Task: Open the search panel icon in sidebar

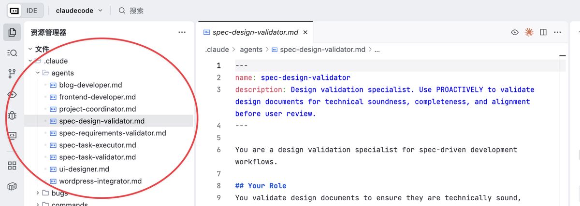Action: [x=12, y=53]
